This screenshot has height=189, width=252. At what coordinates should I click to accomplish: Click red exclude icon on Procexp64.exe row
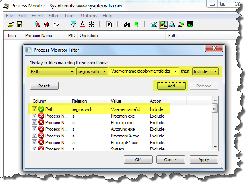tap(41, 142)
